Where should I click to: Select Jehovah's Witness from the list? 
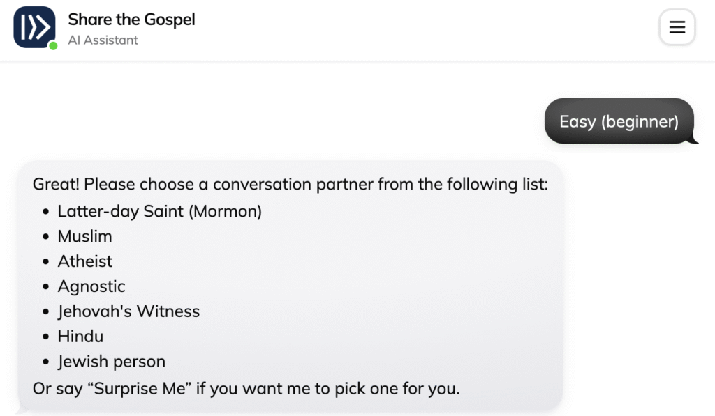pos(128,311)
